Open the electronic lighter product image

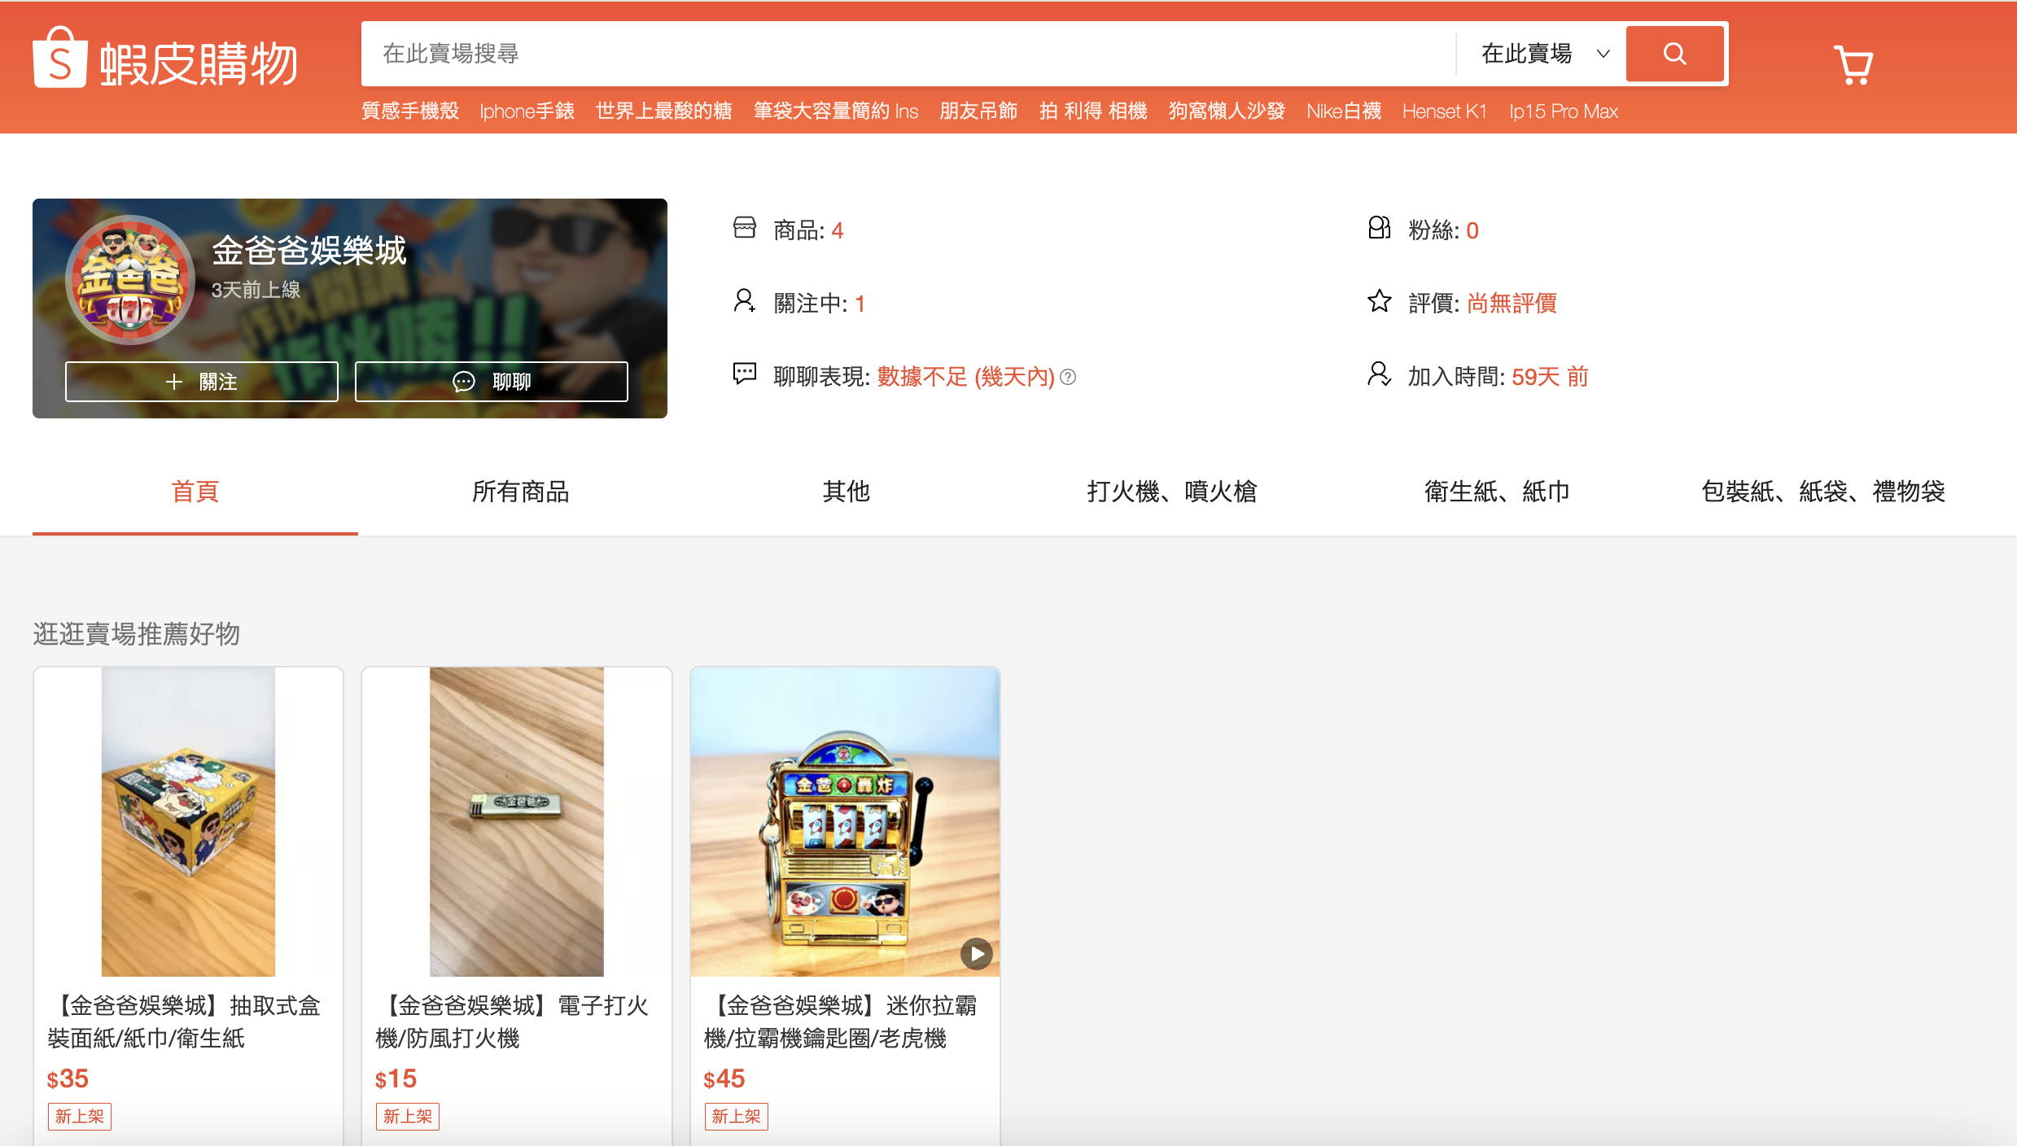[x=517, y=821]
